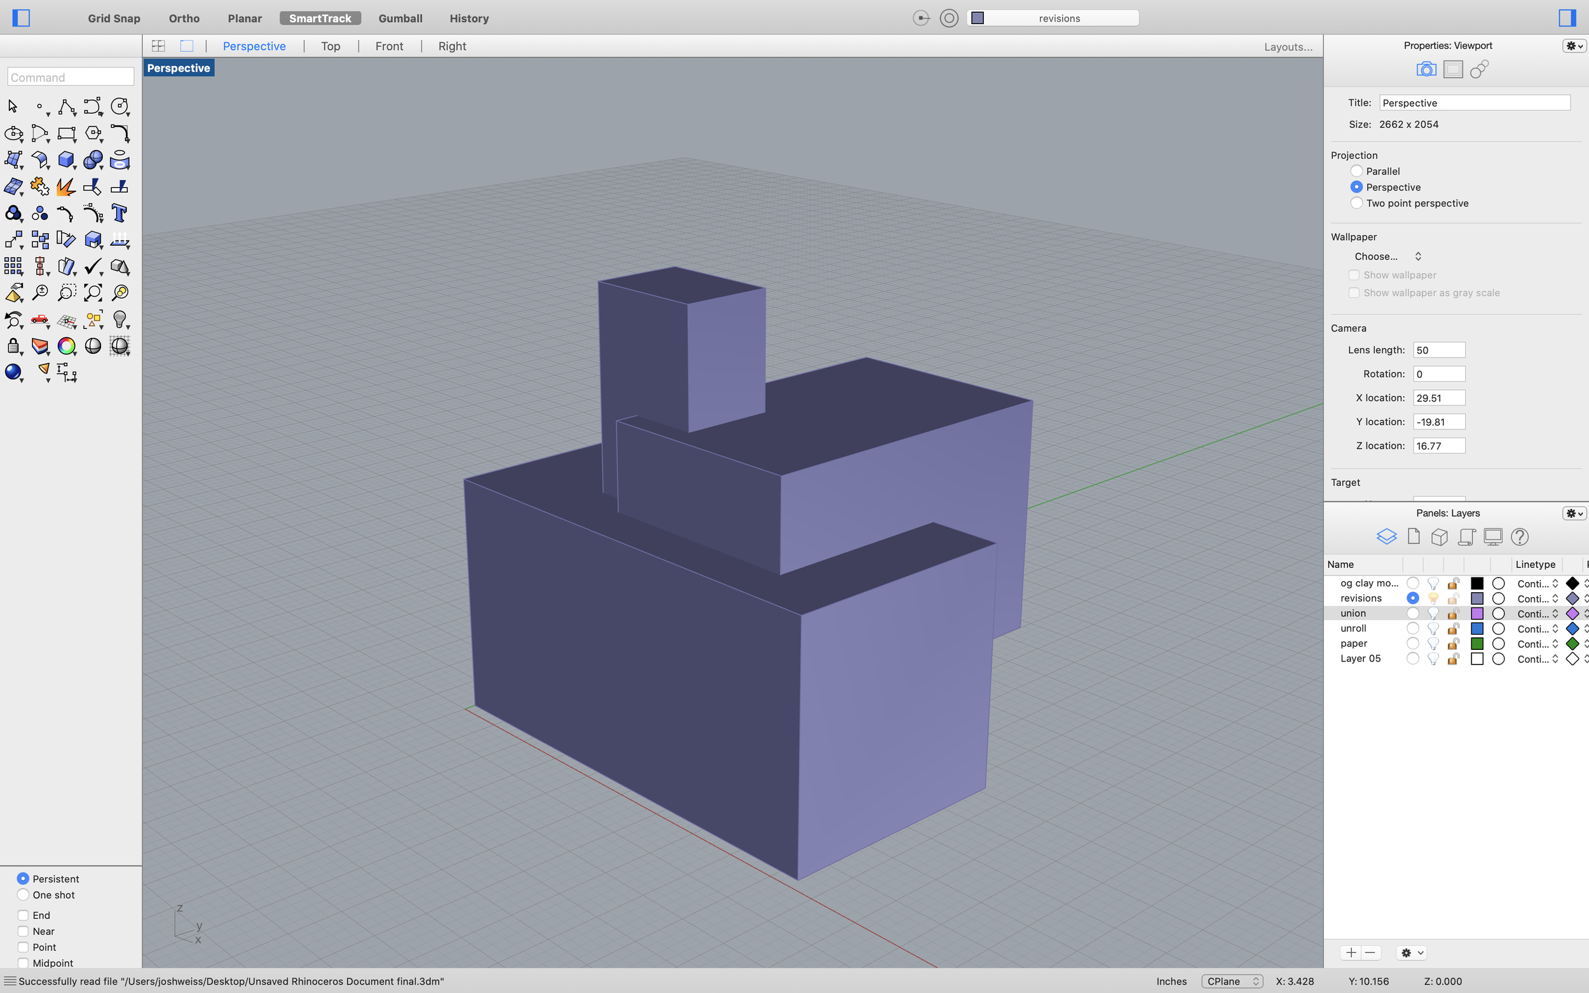Turn on the union layer lightbulb
This screenshot has height=993, width=1589.
click(x=1433, y=614)
